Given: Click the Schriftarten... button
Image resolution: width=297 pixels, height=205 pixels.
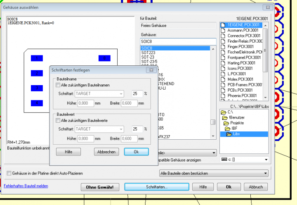Looking at the screenshot, I should click(x=157, y=187).
